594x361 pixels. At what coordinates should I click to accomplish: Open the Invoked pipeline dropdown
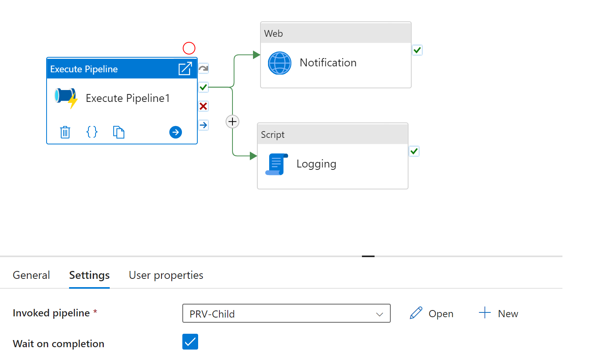pos(379,313)
